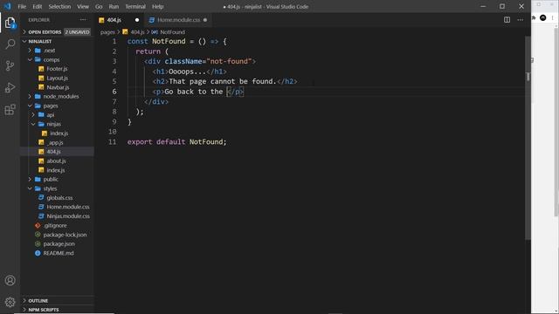Image resolution: width=559 pixels, height=314 pixels.
Task: Click the pages breadcrumb segment
Action: pos(107,32)
